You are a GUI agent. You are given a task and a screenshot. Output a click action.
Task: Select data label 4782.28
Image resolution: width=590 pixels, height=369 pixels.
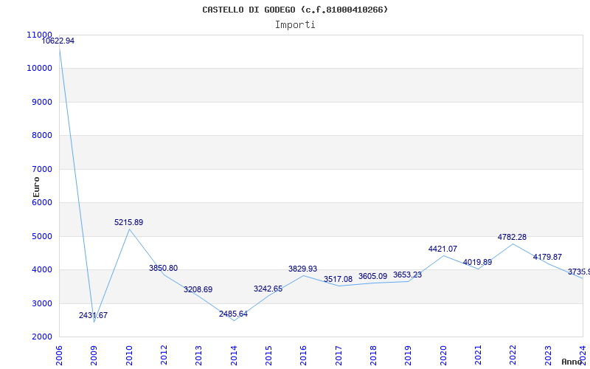512,237
